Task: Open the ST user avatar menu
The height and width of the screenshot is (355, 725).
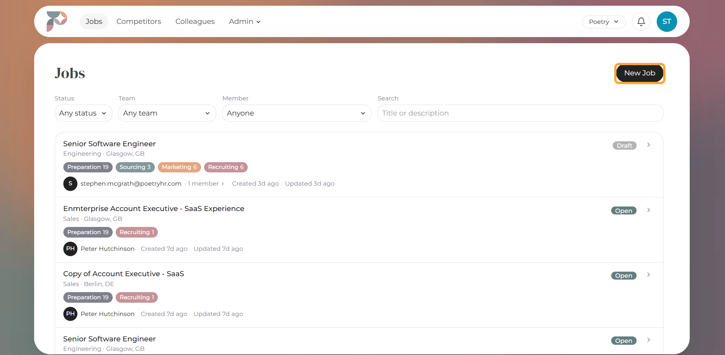Action: point(667,22)
